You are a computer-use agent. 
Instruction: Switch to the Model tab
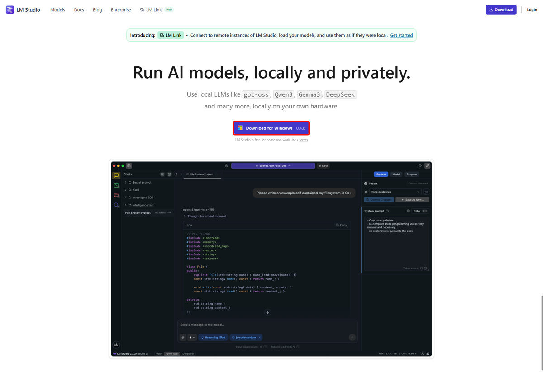pyautogui.click(x=396, y=174)
